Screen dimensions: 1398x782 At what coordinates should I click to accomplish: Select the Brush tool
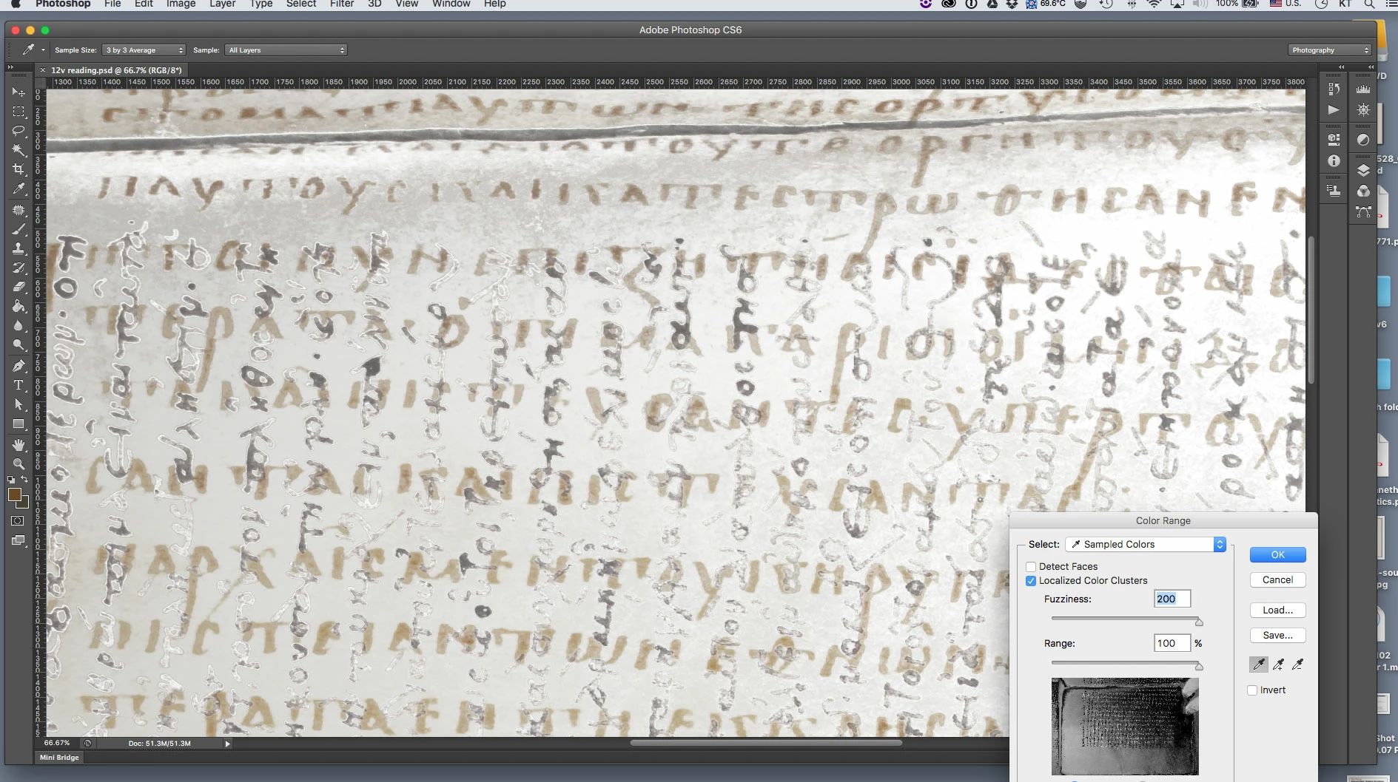coord(19,229)
